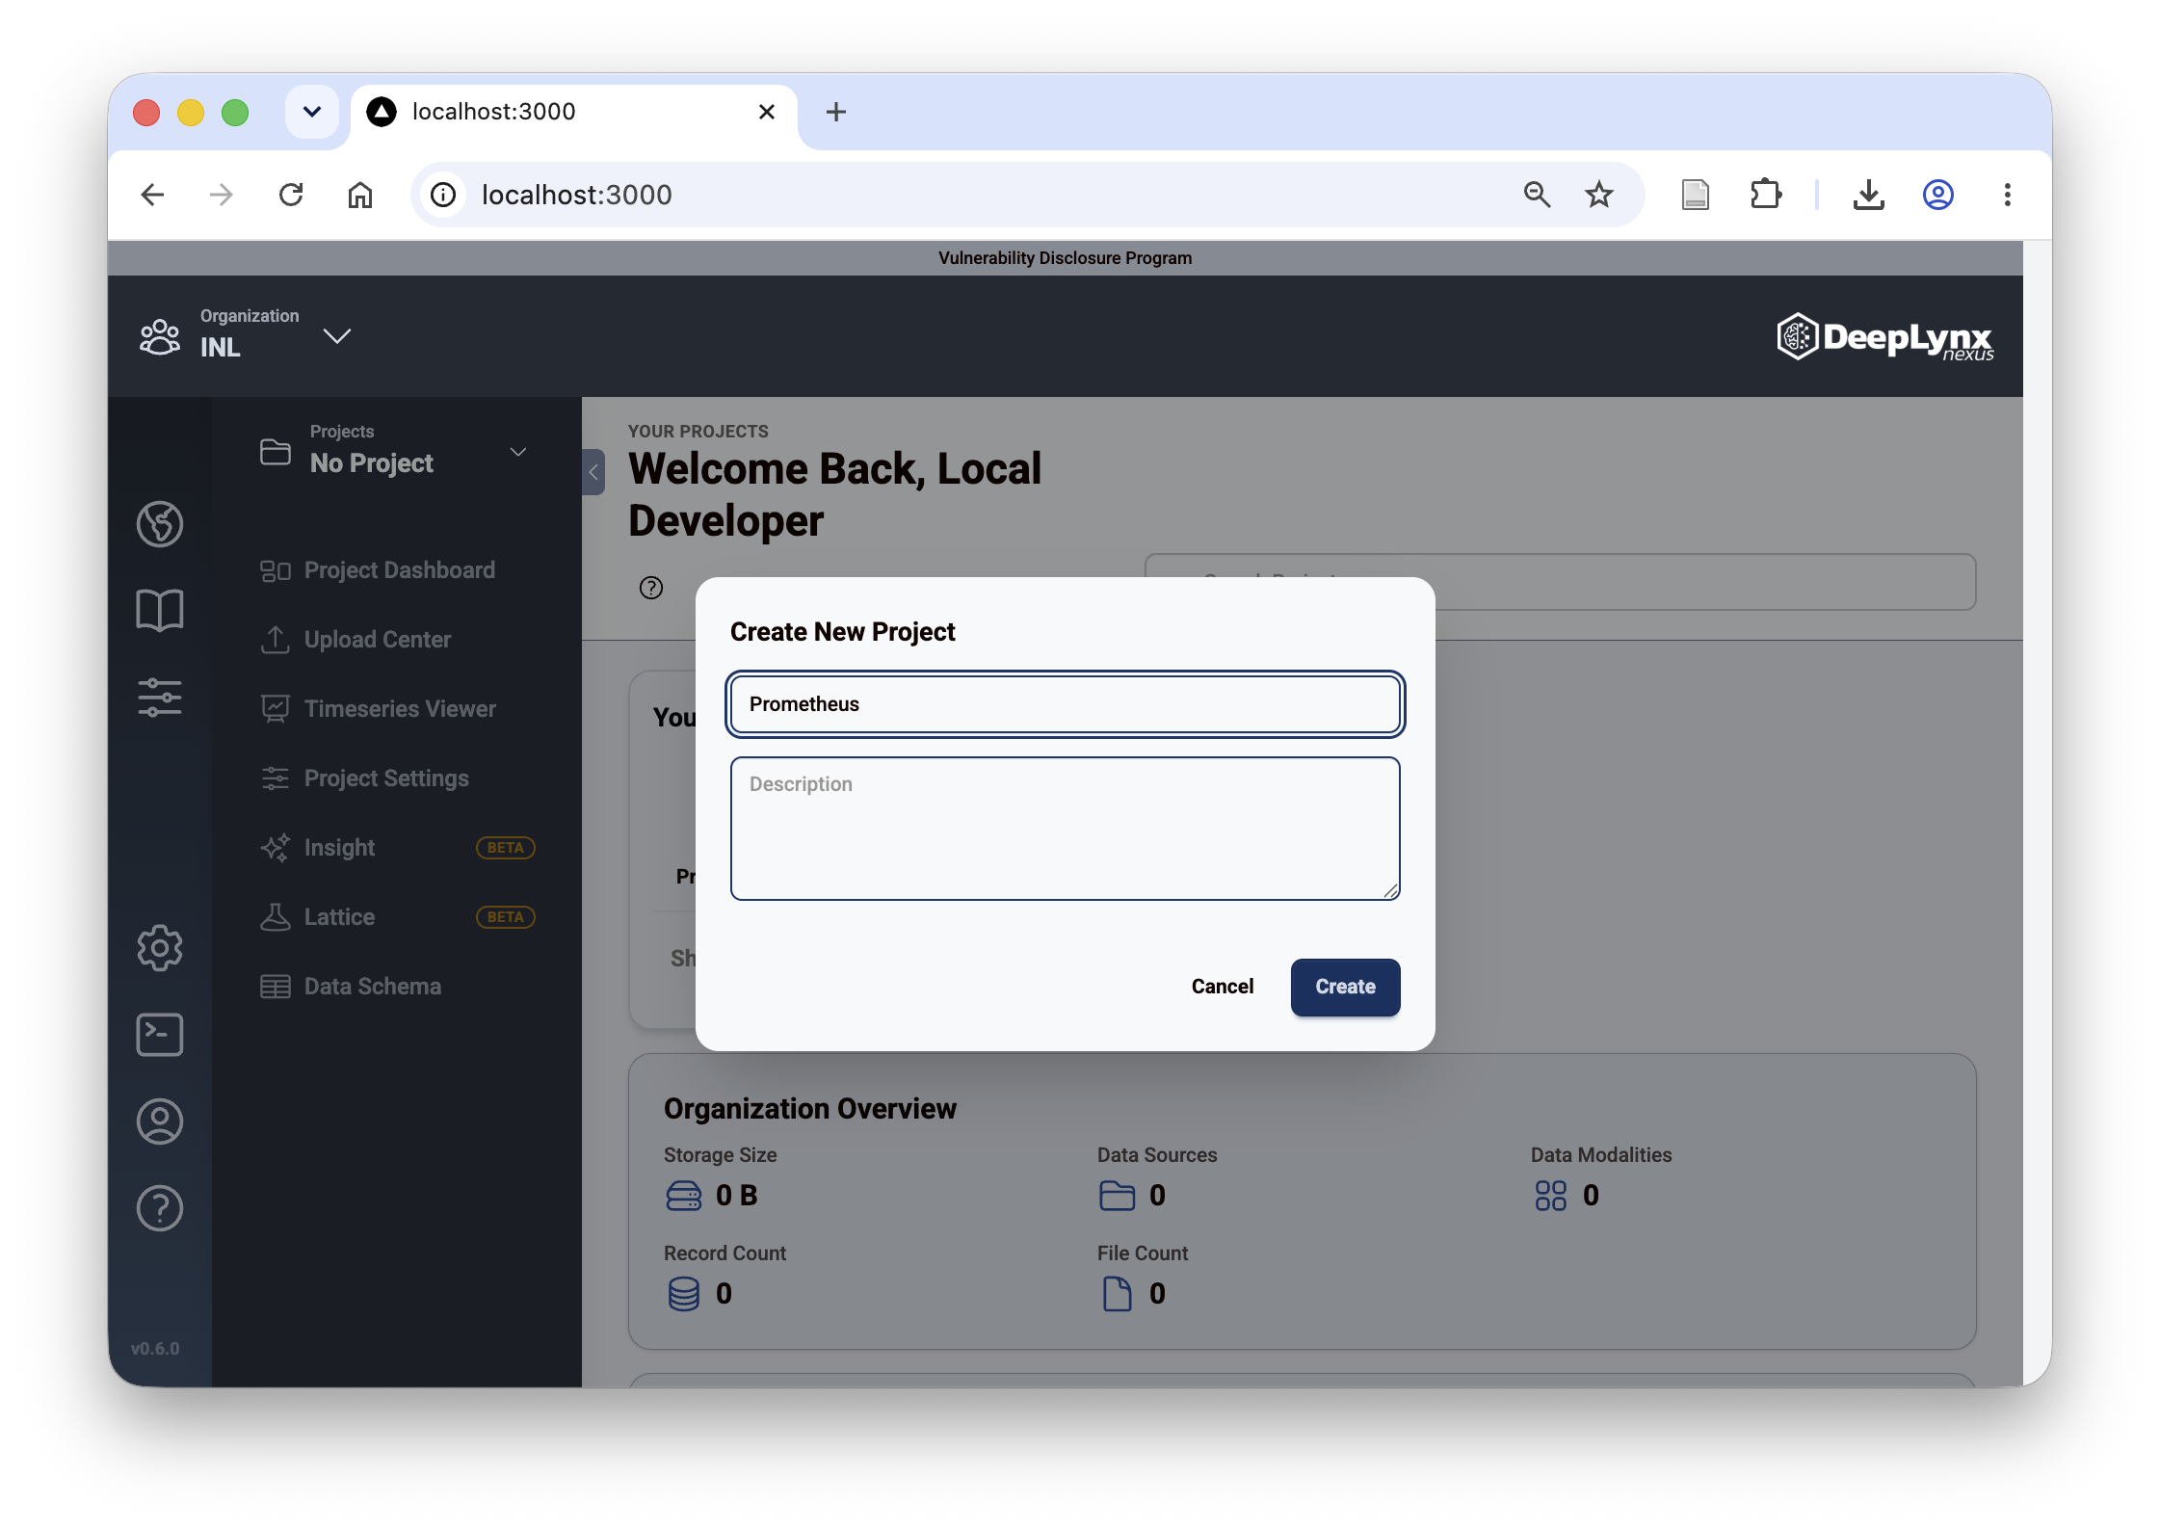Click the reading list page icon

(1696, 195)
